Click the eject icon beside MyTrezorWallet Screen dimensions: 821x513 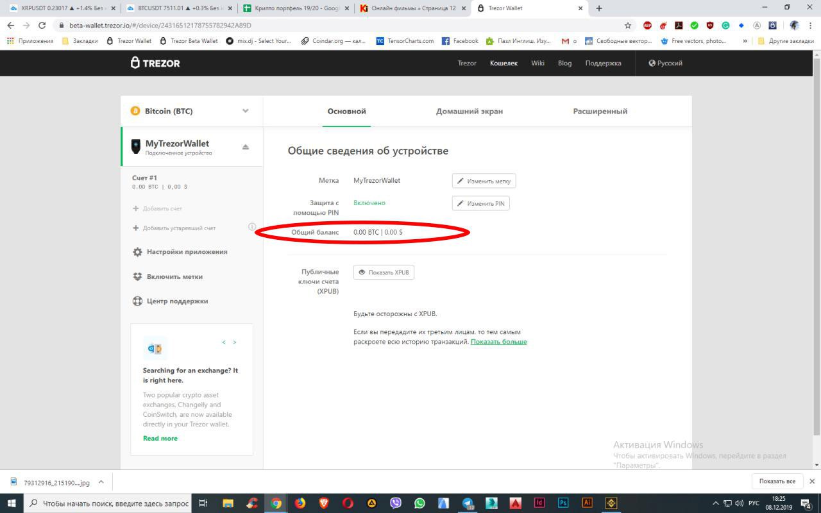point(245,147)
